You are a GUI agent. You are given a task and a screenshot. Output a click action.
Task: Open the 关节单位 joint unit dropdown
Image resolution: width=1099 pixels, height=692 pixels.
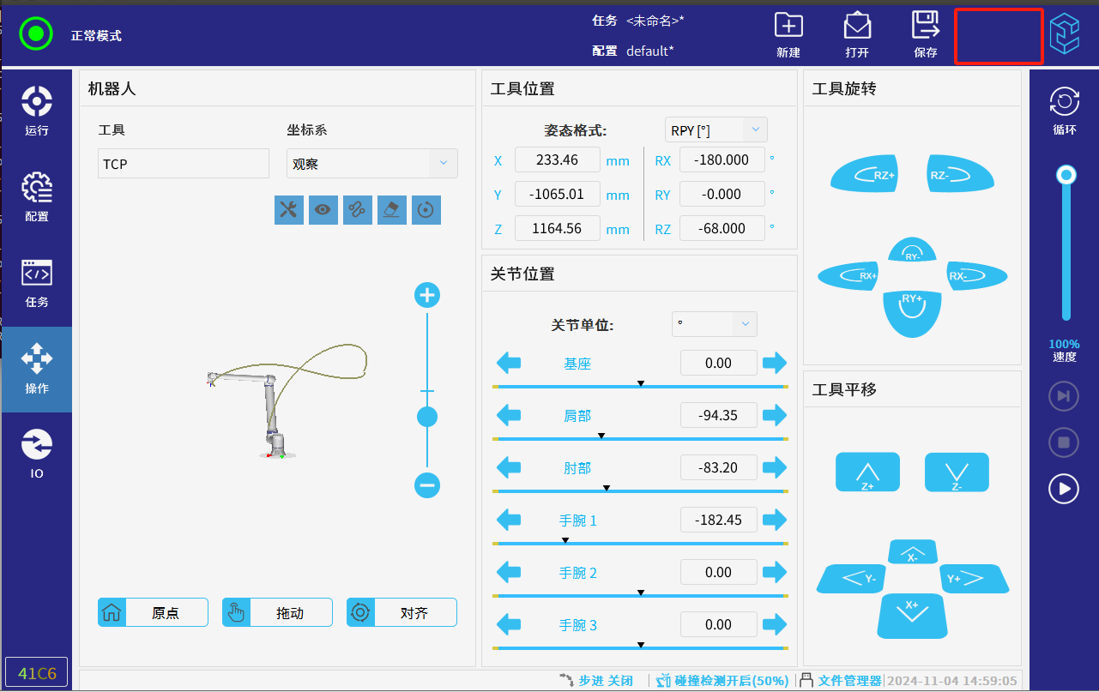click(714, 324)
